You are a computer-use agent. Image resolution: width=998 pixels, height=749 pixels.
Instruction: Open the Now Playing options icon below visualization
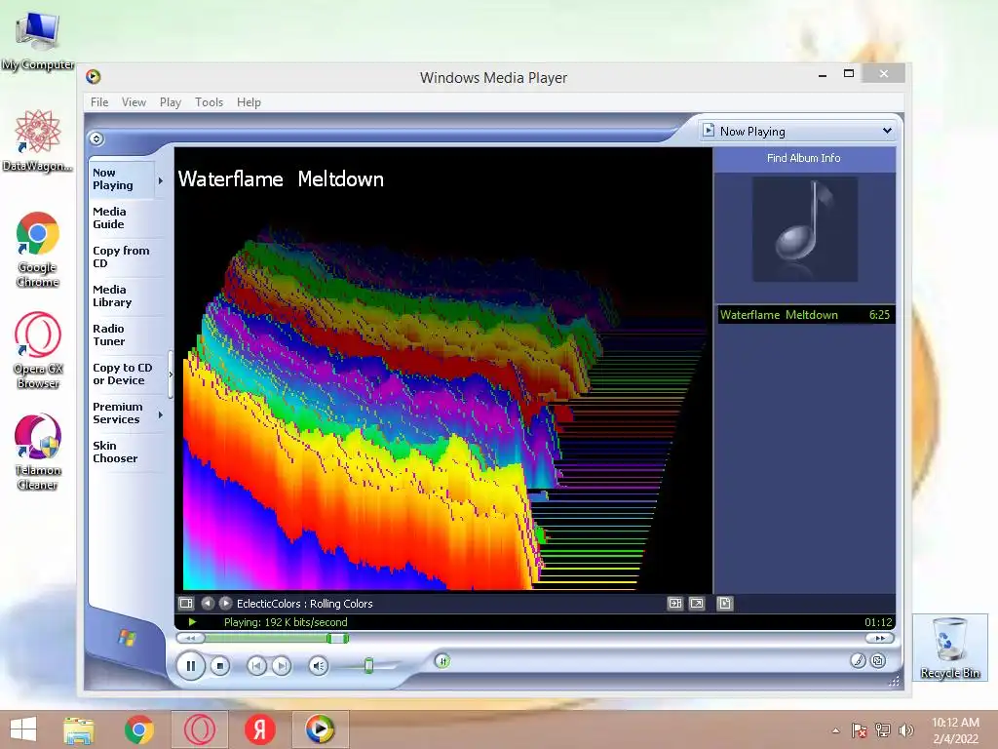click(x=186, y=603)
